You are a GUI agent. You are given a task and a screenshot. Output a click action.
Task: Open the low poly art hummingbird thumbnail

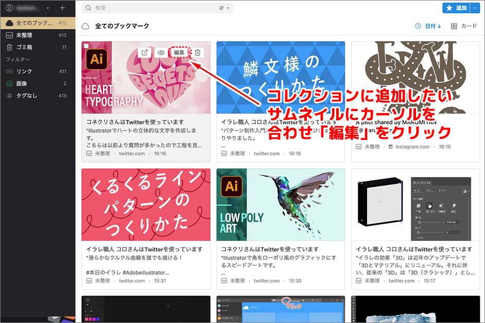[x=281, y=204]
